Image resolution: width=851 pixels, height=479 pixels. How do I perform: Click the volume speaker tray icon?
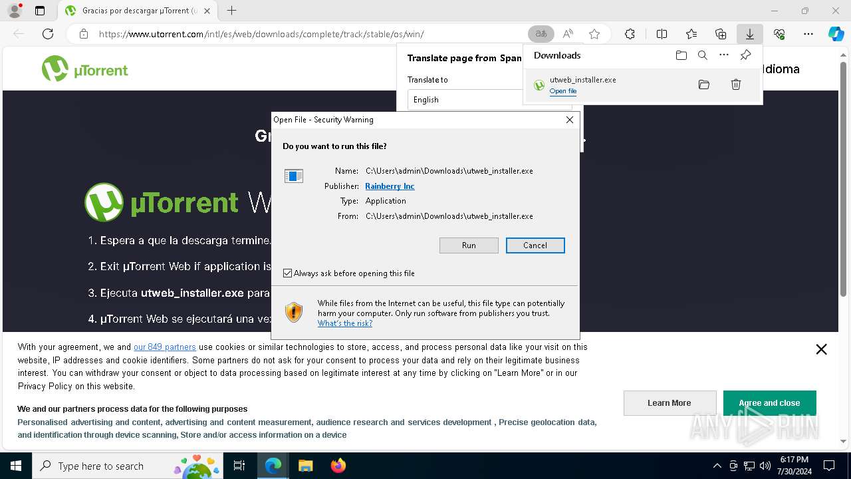point(765,466)
